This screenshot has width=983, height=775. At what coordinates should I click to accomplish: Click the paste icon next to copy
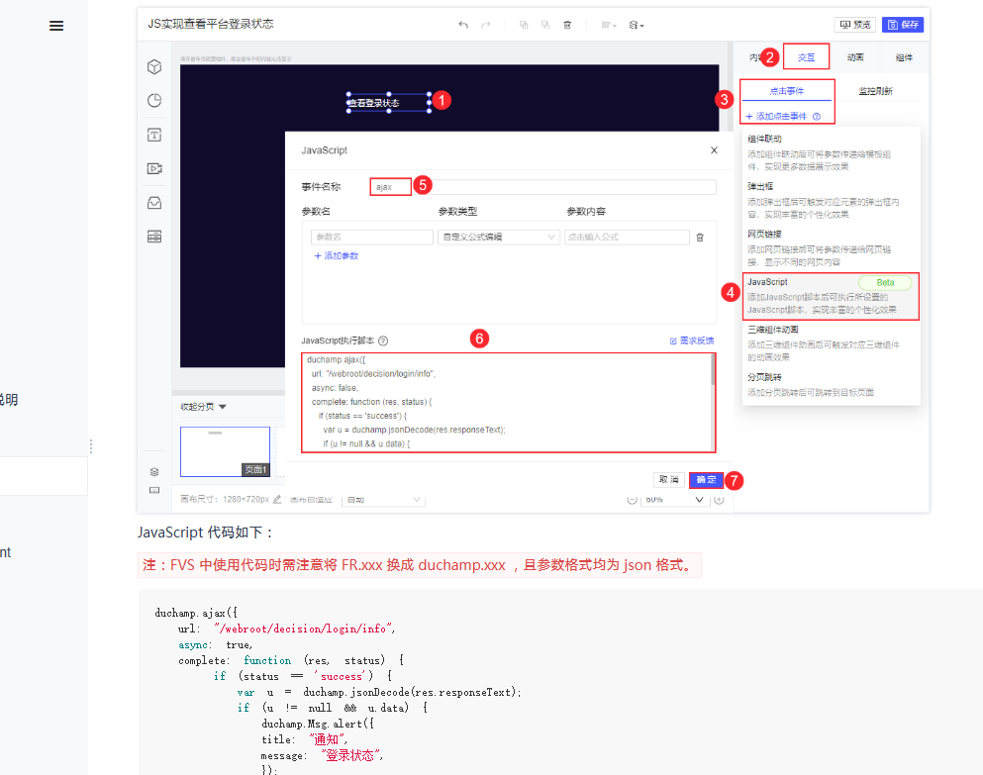click(x=545, y=25)
